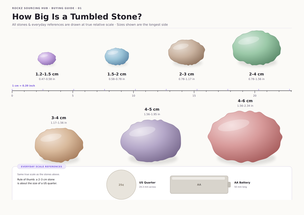Click the Rockz Sourcing Hub buying guide header
This screenshot has height=215, width=304.
pos(47,8)
